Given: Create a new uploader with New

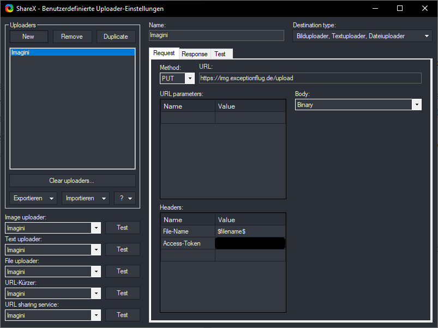Looking at the screenshot, I should point(28,36).
